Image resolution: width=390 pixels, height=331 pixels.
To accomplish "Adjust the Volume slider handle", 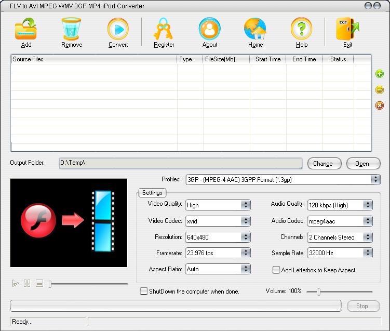I will 318,292.
